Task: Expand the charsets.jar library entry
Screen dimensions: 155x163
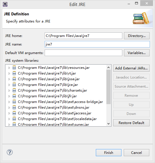Action: (x=9, y=91)
